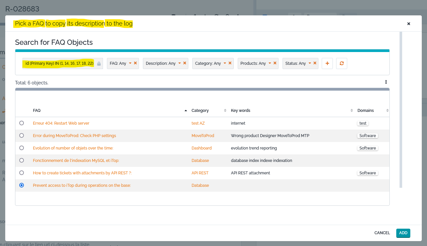Select How to create tickets radio button
427x246 pixels.
point(22,173)
